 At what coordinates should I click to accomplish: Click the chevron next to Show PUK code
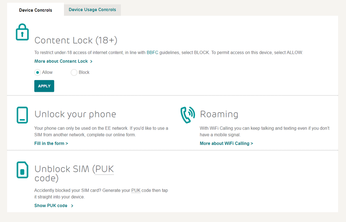point(72,206)
